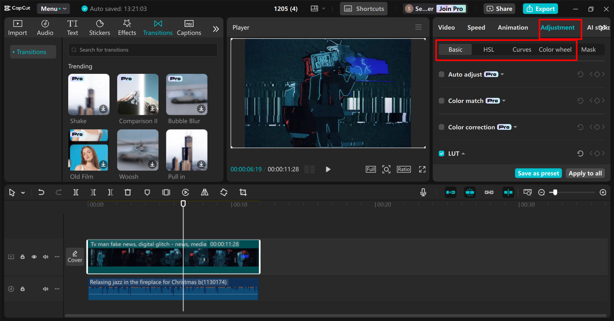
Task: Open the Curves adjustment tab
Action: coord(522,49)
